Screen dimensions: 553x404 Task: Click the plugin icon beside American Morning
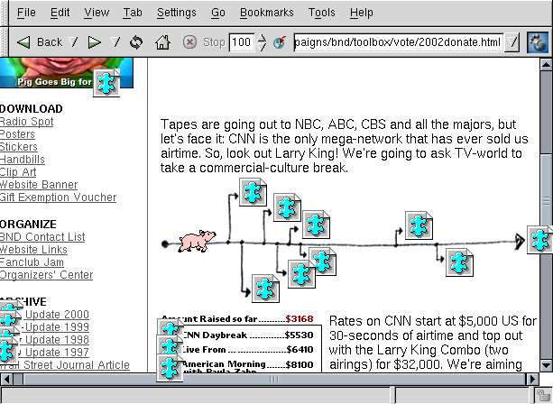point(170,368)
